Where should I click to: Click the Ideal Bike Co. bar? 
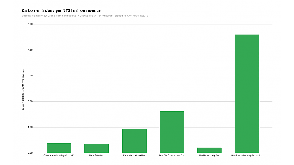(x=97, y=148)
